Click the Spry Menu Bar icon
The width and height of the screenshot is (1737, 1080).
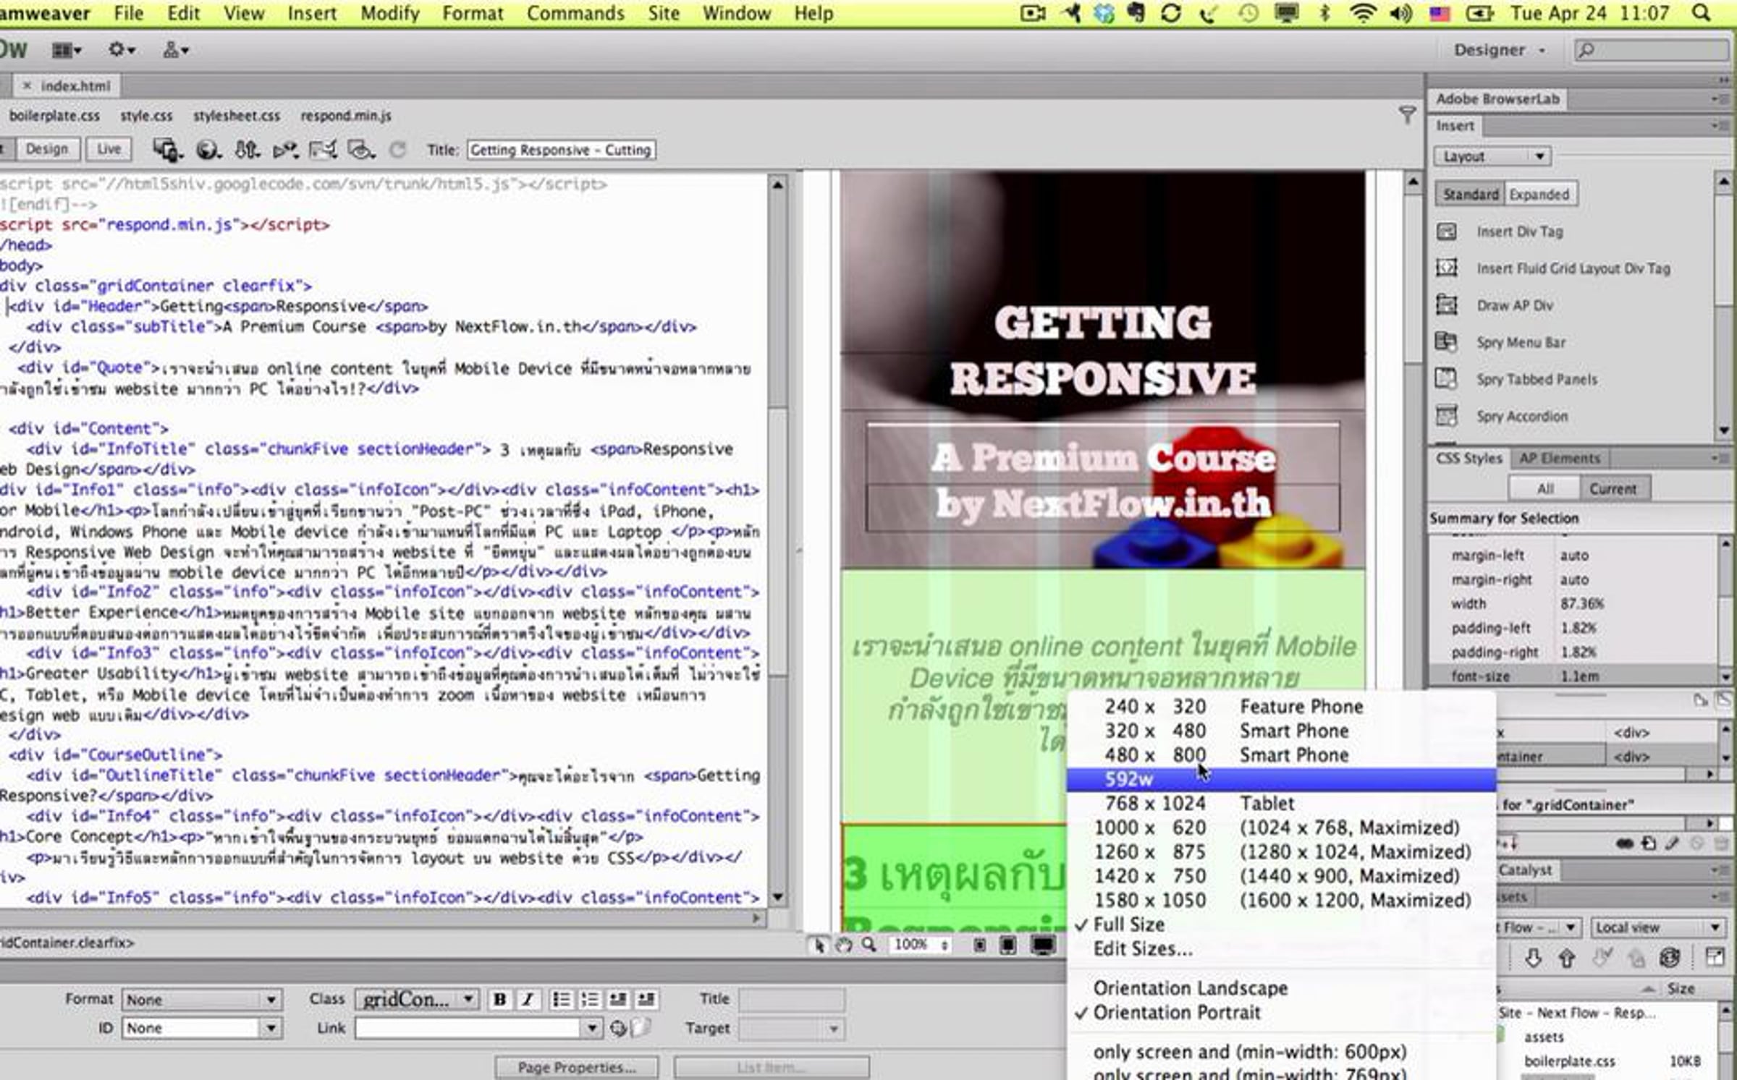1446,342
